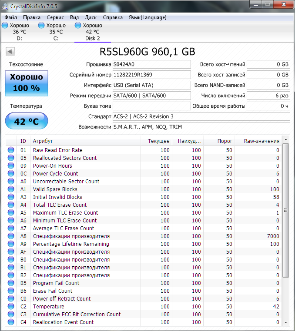Click the Порог column header
The height and width of the screenshot is (331, 295).
pos(219,141)
